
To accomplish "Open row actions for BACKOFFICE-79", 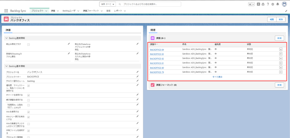I will pyautogui.click(x=281, y=72).
